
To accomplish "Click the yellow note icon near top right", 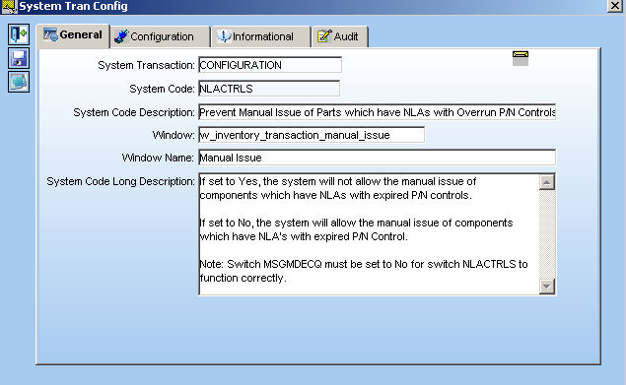I will click(521, 58).
